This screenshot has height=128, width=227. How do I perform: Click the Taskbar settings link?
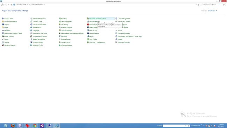pos(7,42)
